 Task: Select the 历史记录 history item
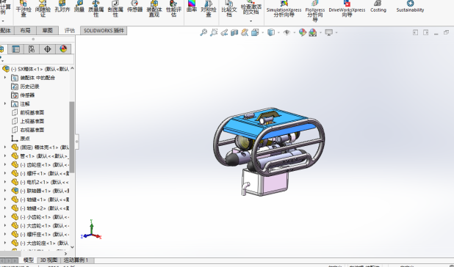tap(25, 87)
